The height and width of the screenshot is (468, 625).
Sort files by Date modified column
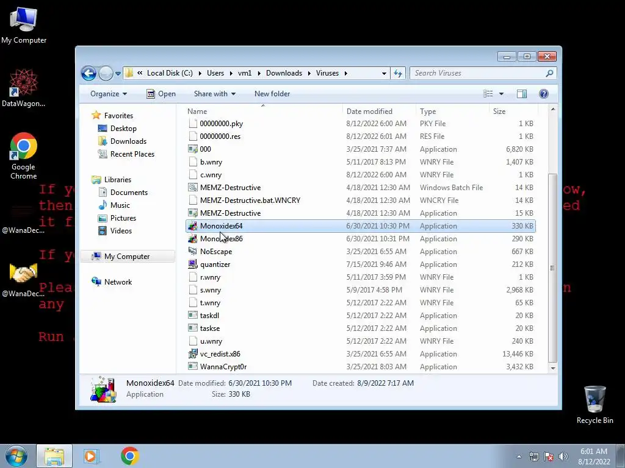pyautogui.click(x=378, y=112)
